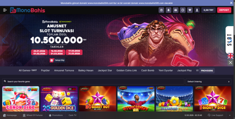Expand the bottom bar arrow next to Live Support
235x119 pixels.
[x=230, y=115]
